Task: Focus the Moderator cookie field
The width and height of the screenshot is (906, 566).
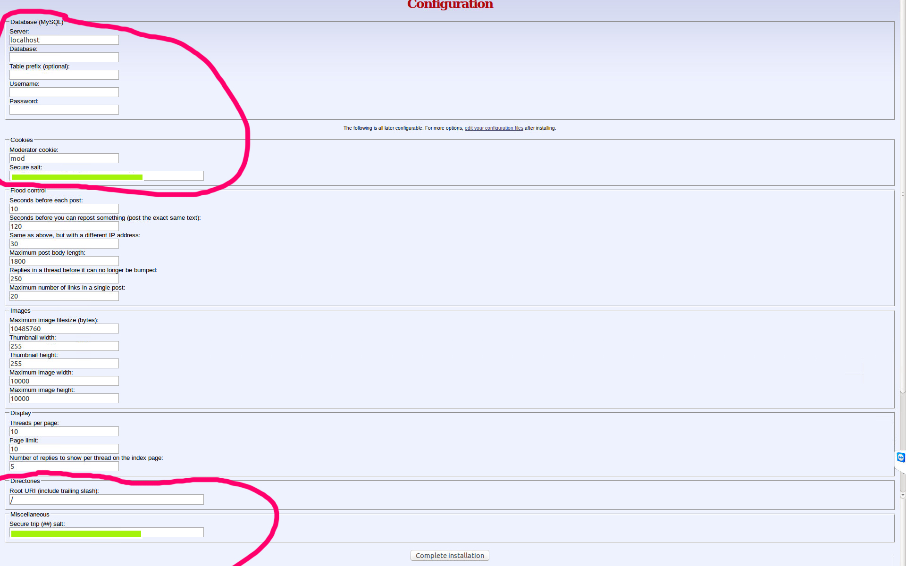Action: pyautogui.click(x=64, y=158)
